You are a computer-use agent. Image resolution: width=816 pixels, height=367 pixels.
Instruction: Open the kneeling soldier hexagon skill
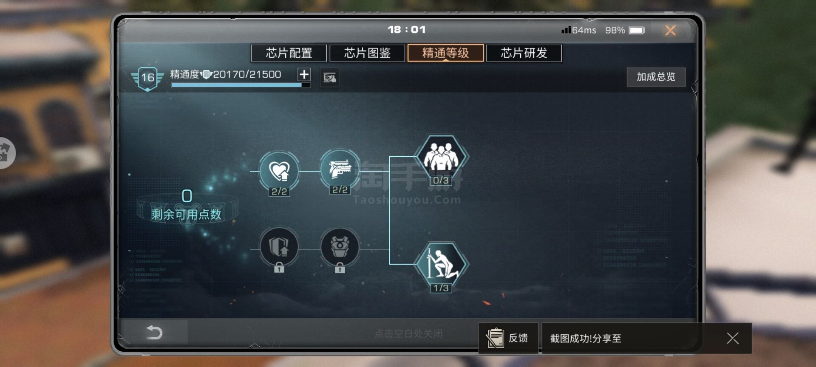(441, 264)
